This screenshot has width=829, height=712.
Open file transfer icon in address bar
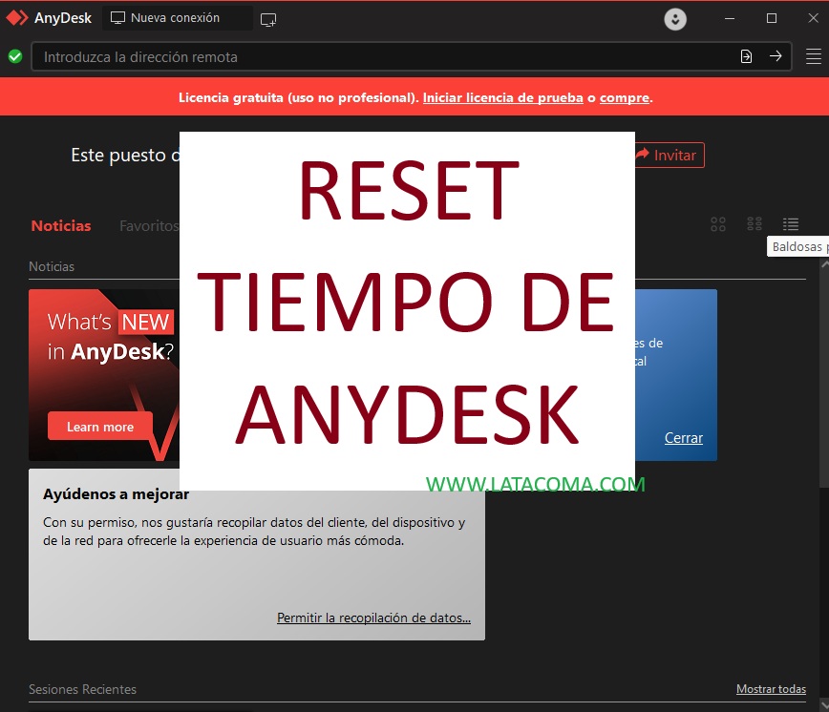pyautogui.click(x=746, y=56)
